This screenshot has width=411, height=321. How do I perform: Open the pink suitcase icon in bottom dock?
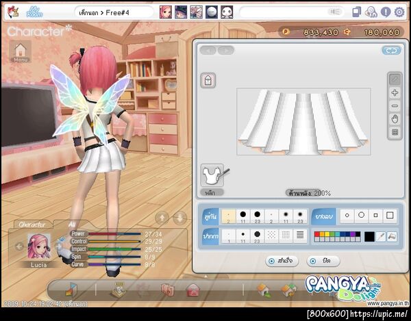168,290
